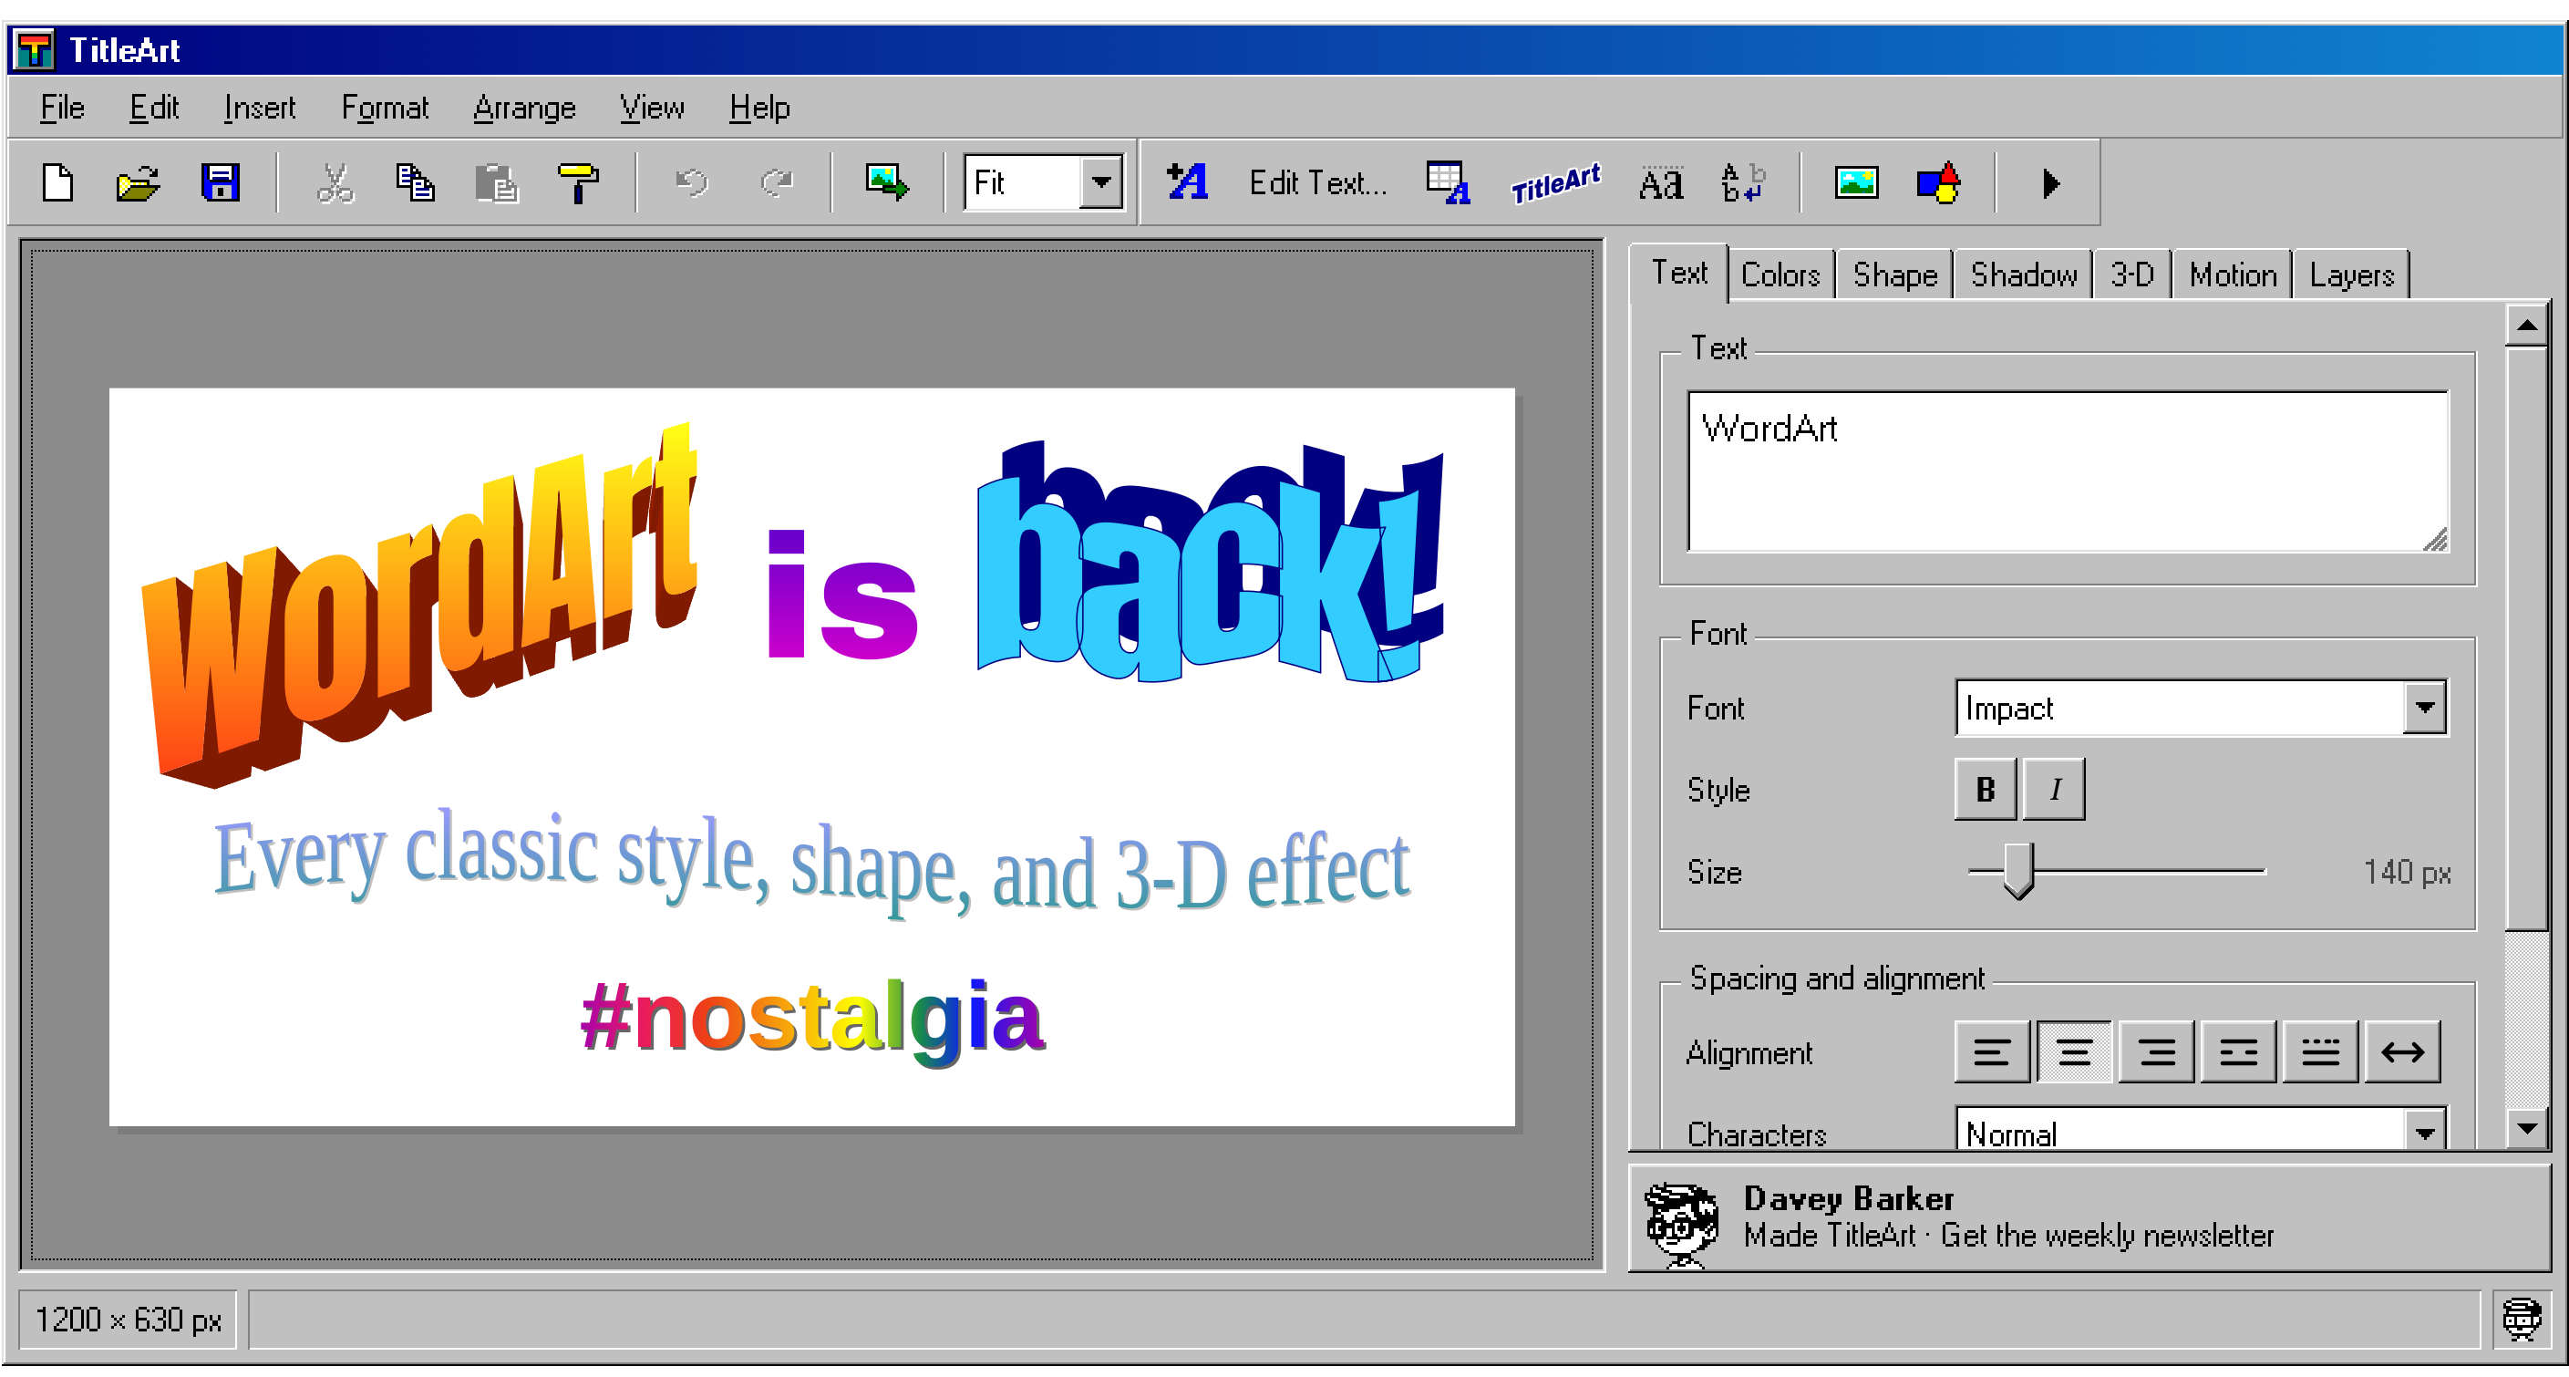Toggle Italic style button
The image size is (2569, 1377).
click(2053, 790)
